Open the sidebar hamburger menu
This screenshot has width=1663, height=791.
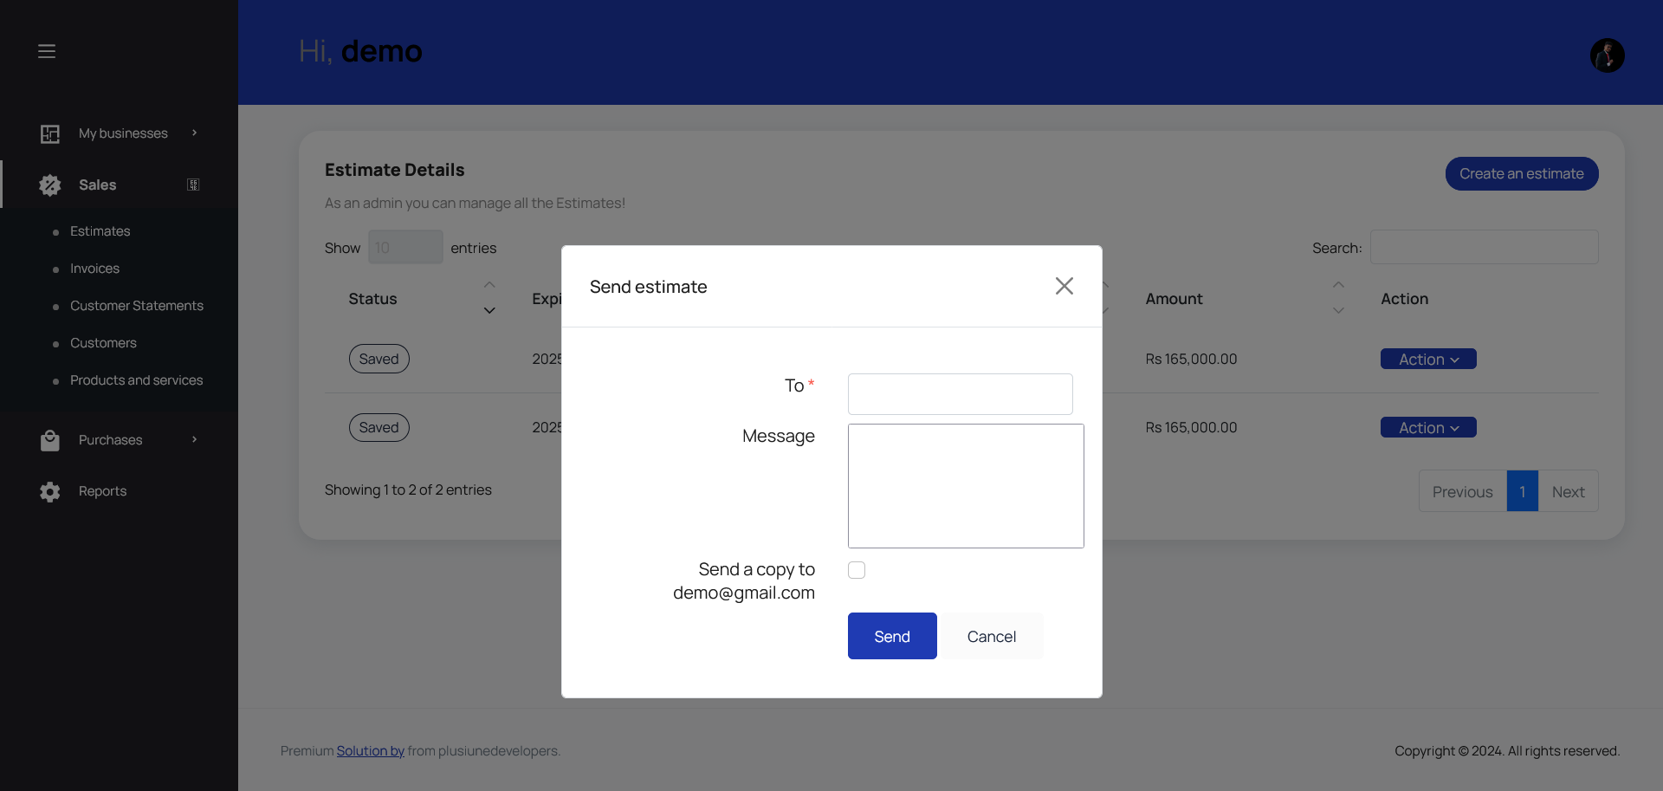pyautogui.click(x=47, y=51)
